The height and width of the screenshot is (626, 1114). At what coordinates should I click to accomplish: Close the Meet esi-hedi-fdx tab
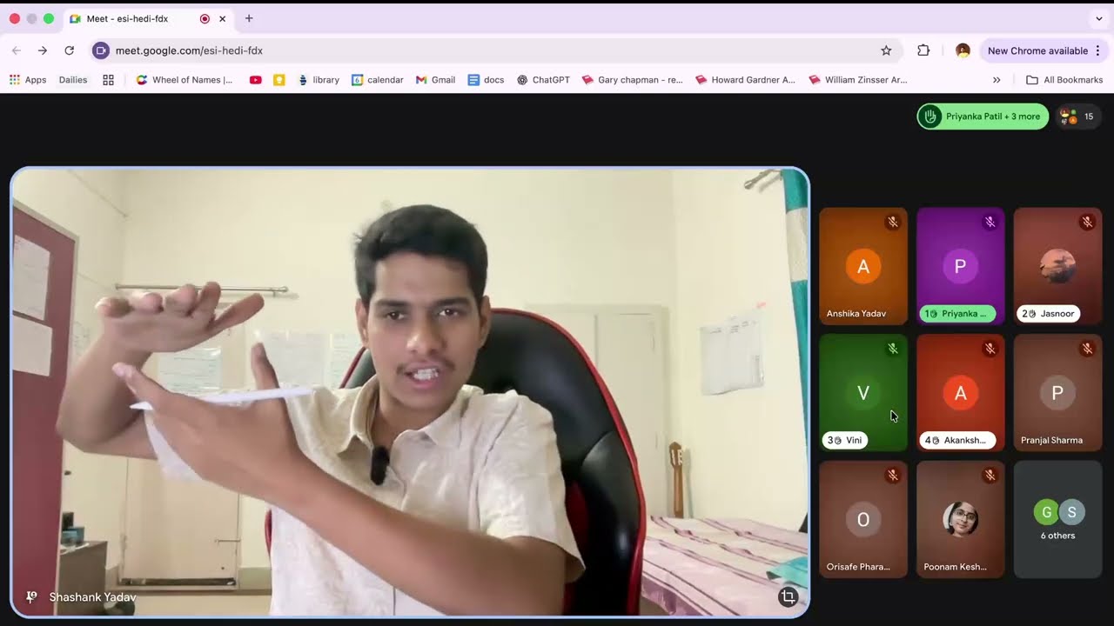click(223, 18)
